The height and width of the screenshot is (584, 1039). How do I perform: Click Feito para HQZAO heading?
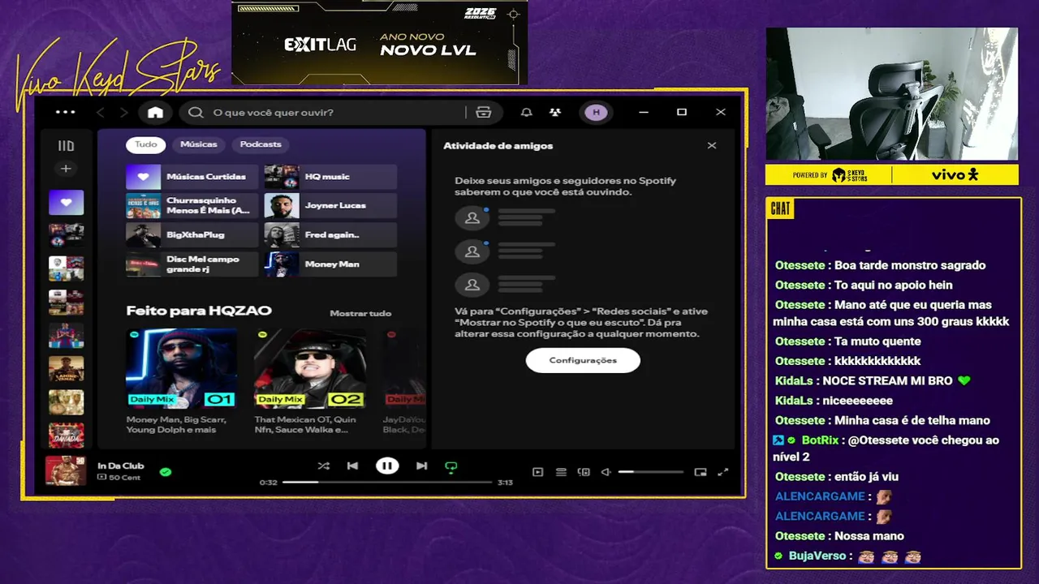point(199,311)
